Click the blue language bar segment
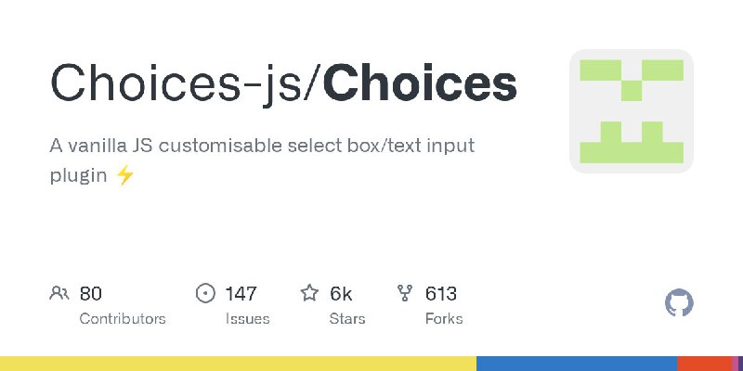Screen dimensions: 743x371 [x=577, y=364]
